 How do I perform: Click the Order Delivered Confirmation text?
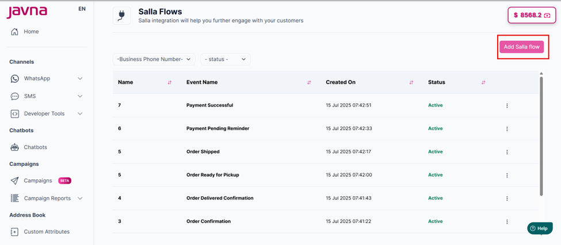220,199
